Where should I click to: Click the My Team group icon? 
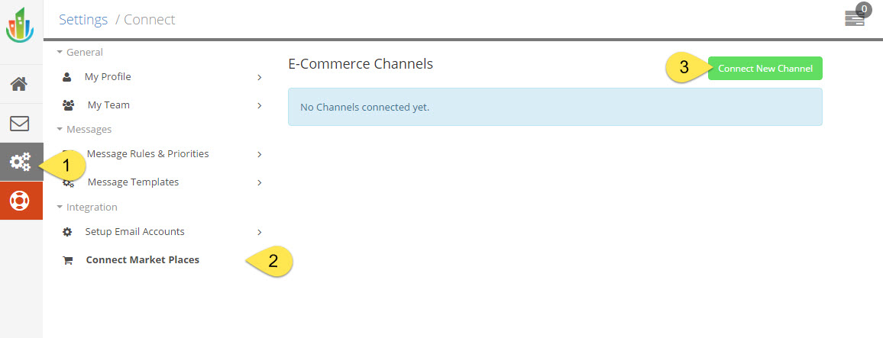pyautogui.click(x=68, y=105)
